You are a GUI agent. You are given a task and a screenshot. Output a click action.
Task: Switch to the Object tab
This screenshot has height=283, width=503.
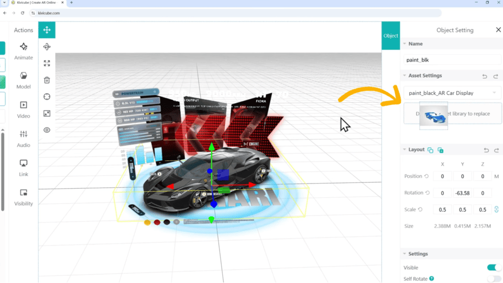pyautogui.click(x=391, y=36)
